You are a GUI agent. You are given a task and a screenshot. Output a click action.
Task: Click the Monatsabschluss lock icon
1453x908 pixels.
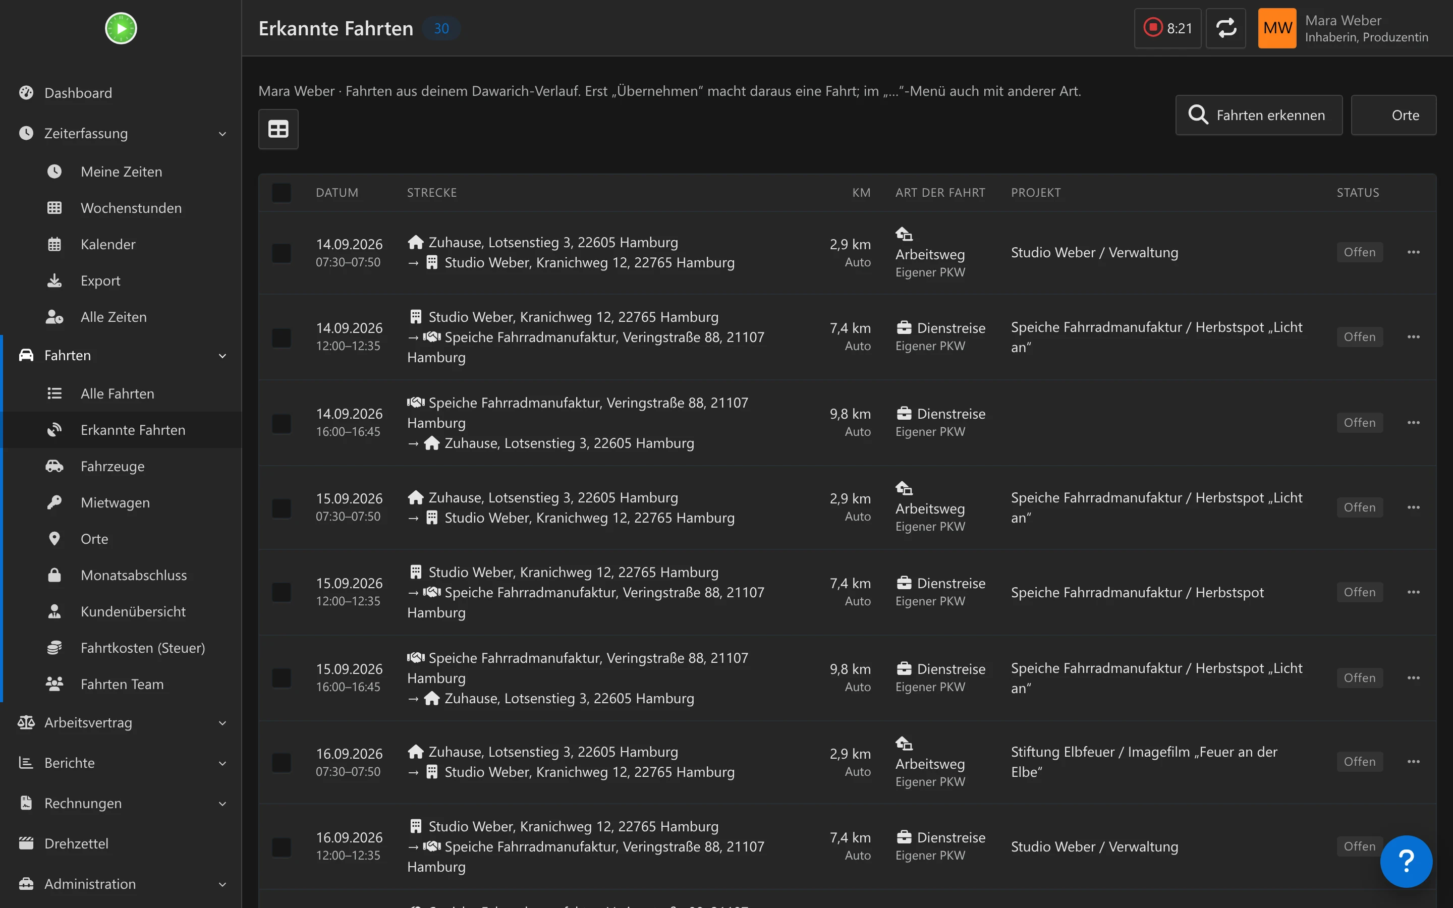54,575
